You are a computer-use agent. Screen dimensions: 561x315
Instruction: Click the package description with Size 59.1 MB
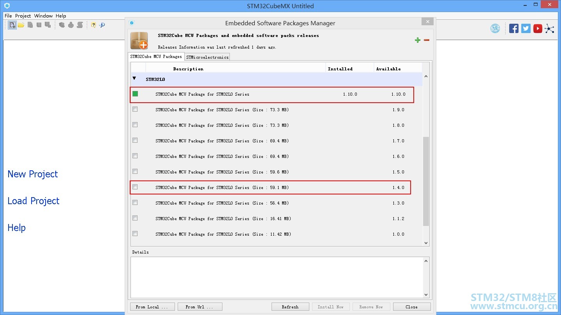coord(222,187)
